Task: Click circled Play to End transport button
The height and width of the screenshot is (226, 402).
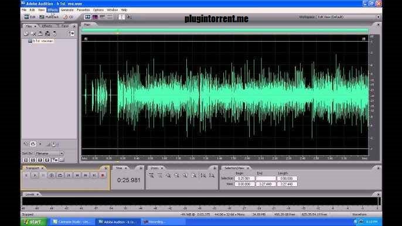Action: [x=52, y=176]
